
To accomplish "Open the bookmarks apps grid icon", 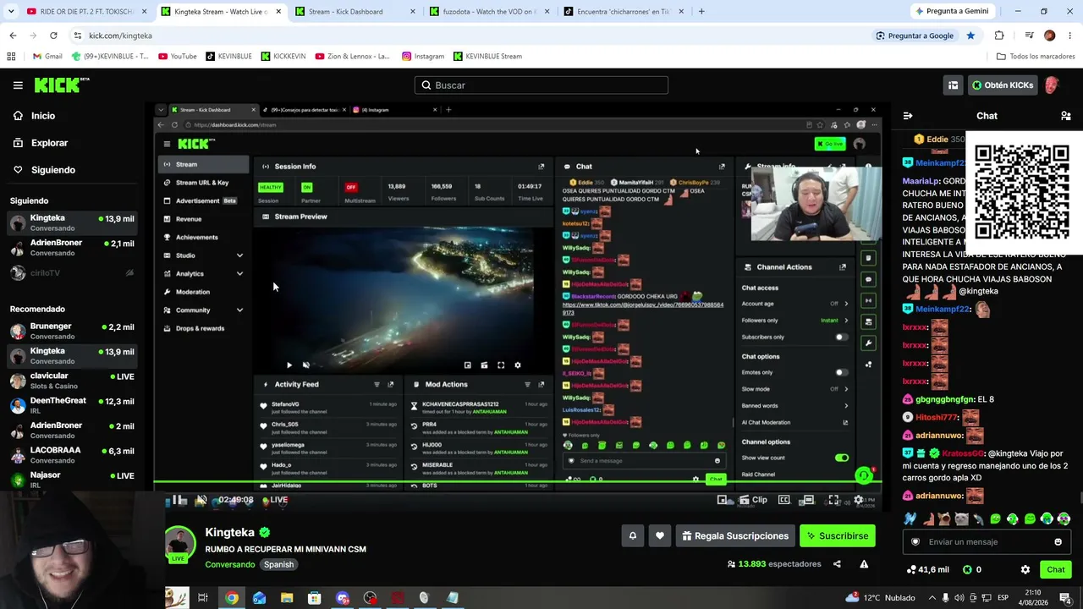I will pos(11,57).
